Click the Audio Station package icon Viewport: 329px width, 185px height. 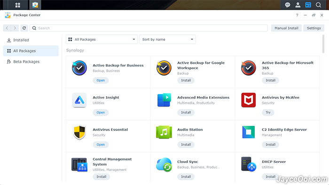pos(164,132)
